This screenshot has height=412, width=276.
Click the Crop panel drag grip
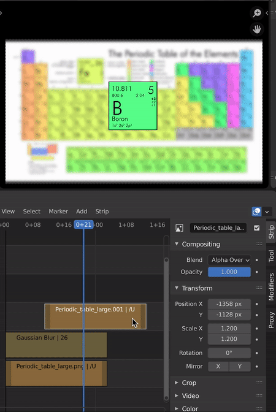coord(259,383)
